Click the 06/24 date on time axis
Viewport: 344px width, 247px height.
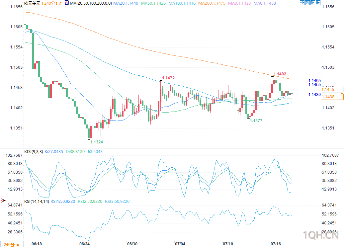pos(84,244)
